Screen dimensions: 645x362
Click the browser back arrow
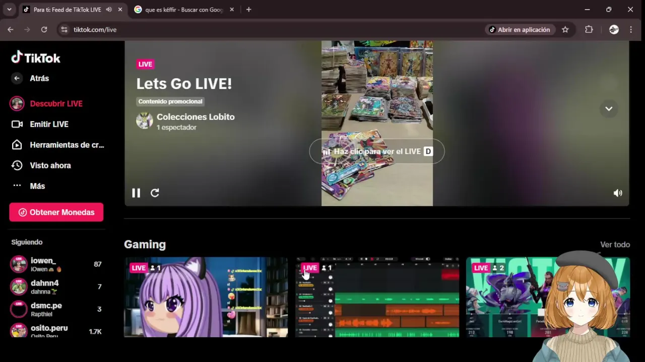click(11, 30)
